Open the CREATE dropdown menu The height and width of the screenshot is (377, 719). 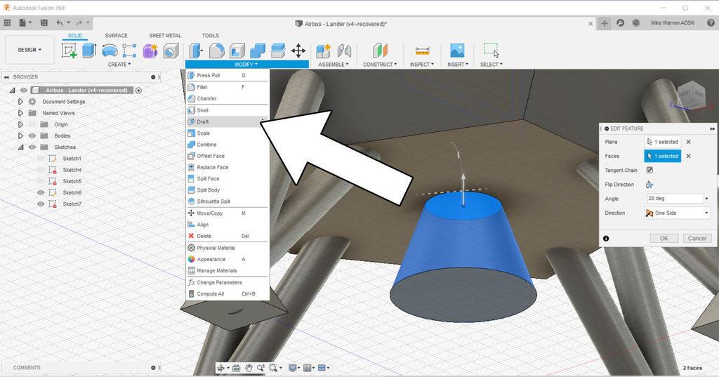click(119, 65)
